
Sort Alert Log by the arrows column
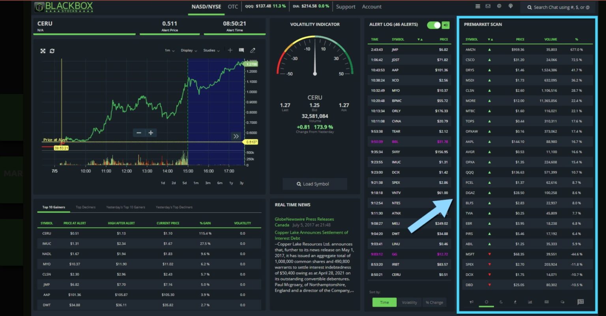coord(420,39)
